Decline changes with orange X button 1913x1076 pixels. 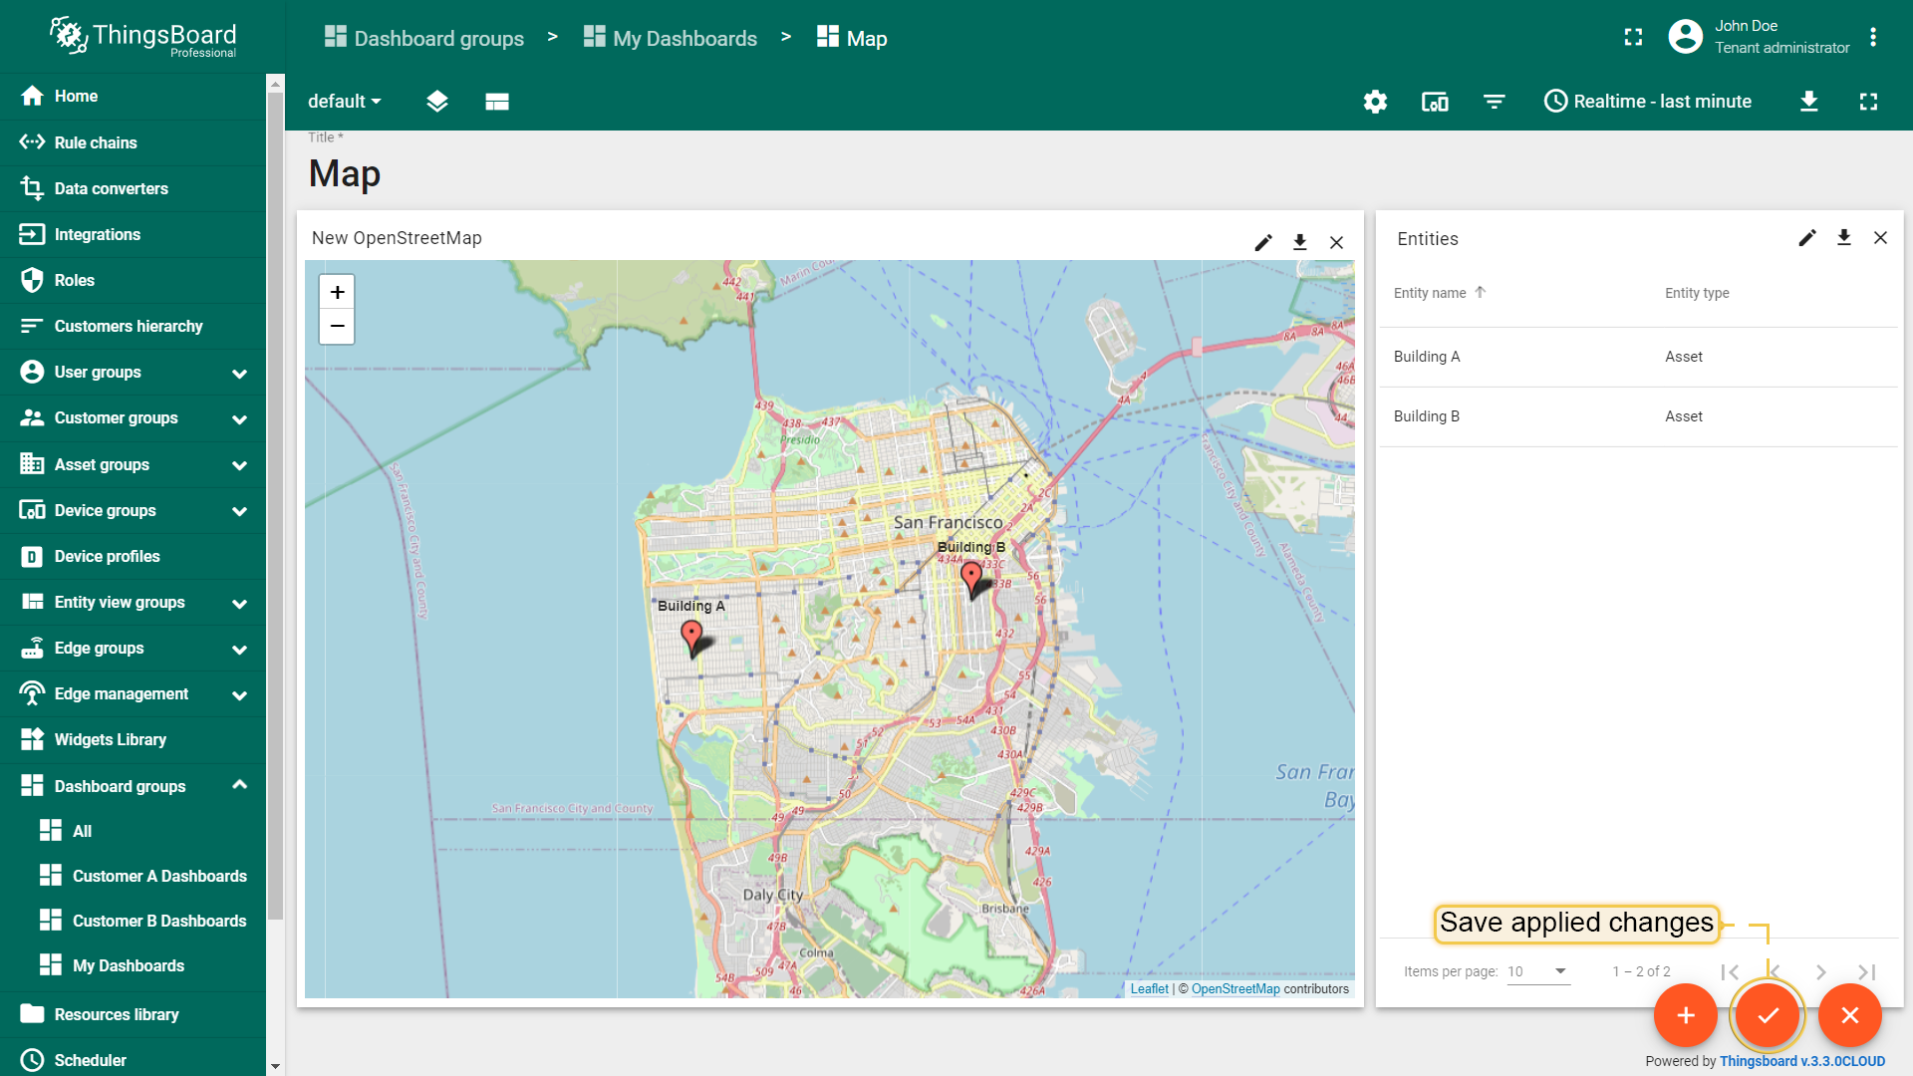1849,1015
